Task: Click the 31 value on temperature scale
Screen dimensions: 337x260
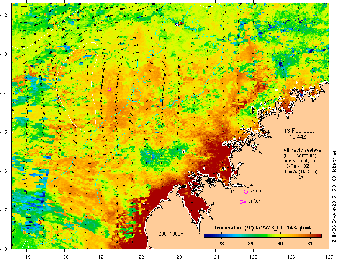Action: coord(309,244)
